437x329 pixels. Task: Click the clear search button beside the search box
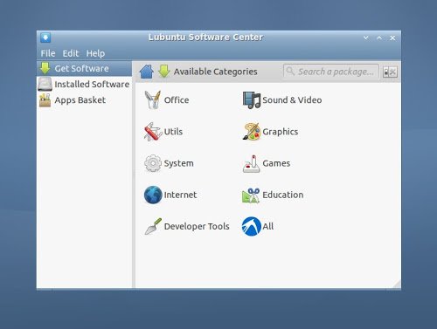[x=390, y=72]
